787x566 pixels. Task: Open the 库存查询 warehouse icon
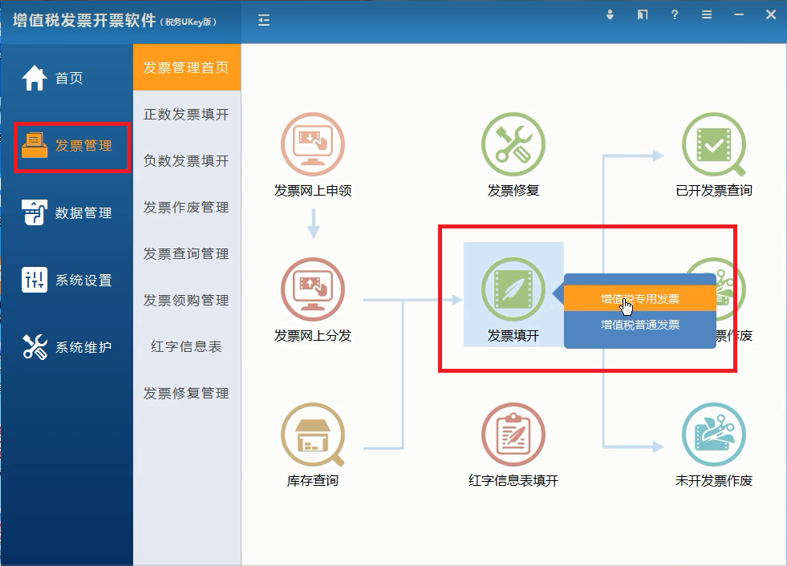pyautogui.click(x=313, y=435)
